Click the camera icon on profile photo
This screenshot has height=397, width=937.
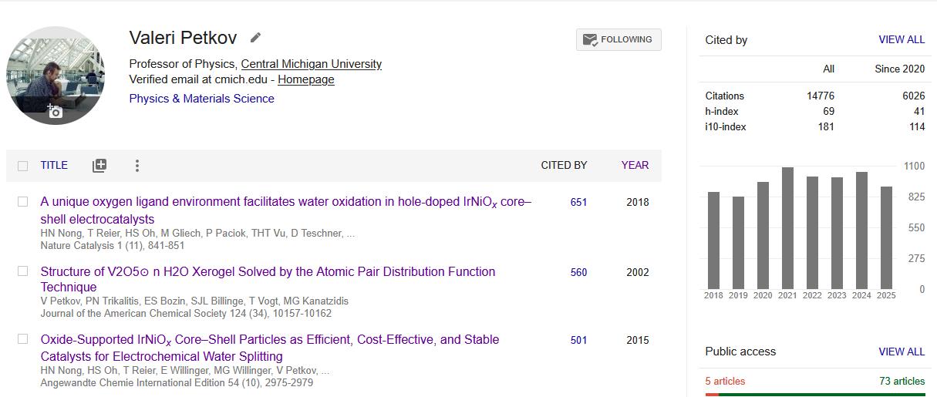(55, 111)
